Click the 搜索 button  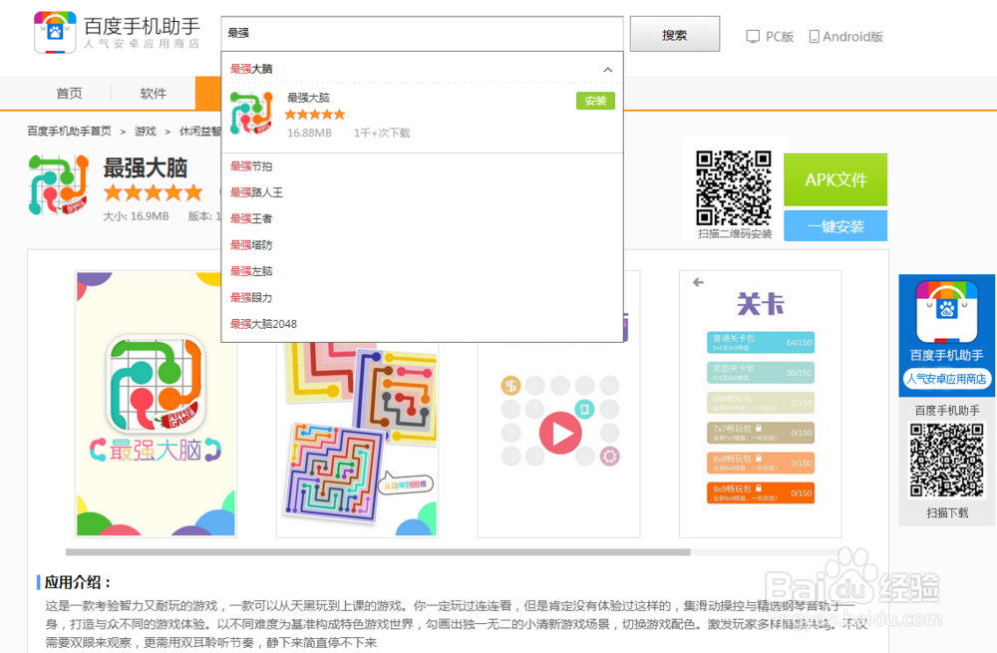click(675, 34)
